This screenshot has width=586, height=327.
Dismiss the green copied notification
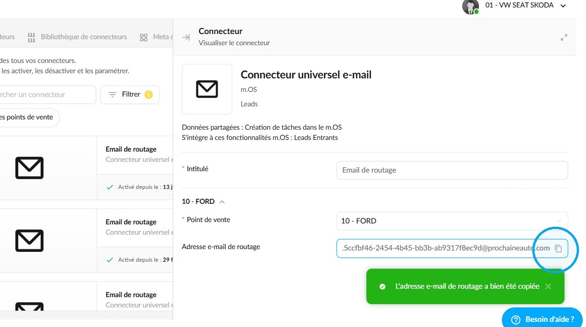tap(548, 286)
